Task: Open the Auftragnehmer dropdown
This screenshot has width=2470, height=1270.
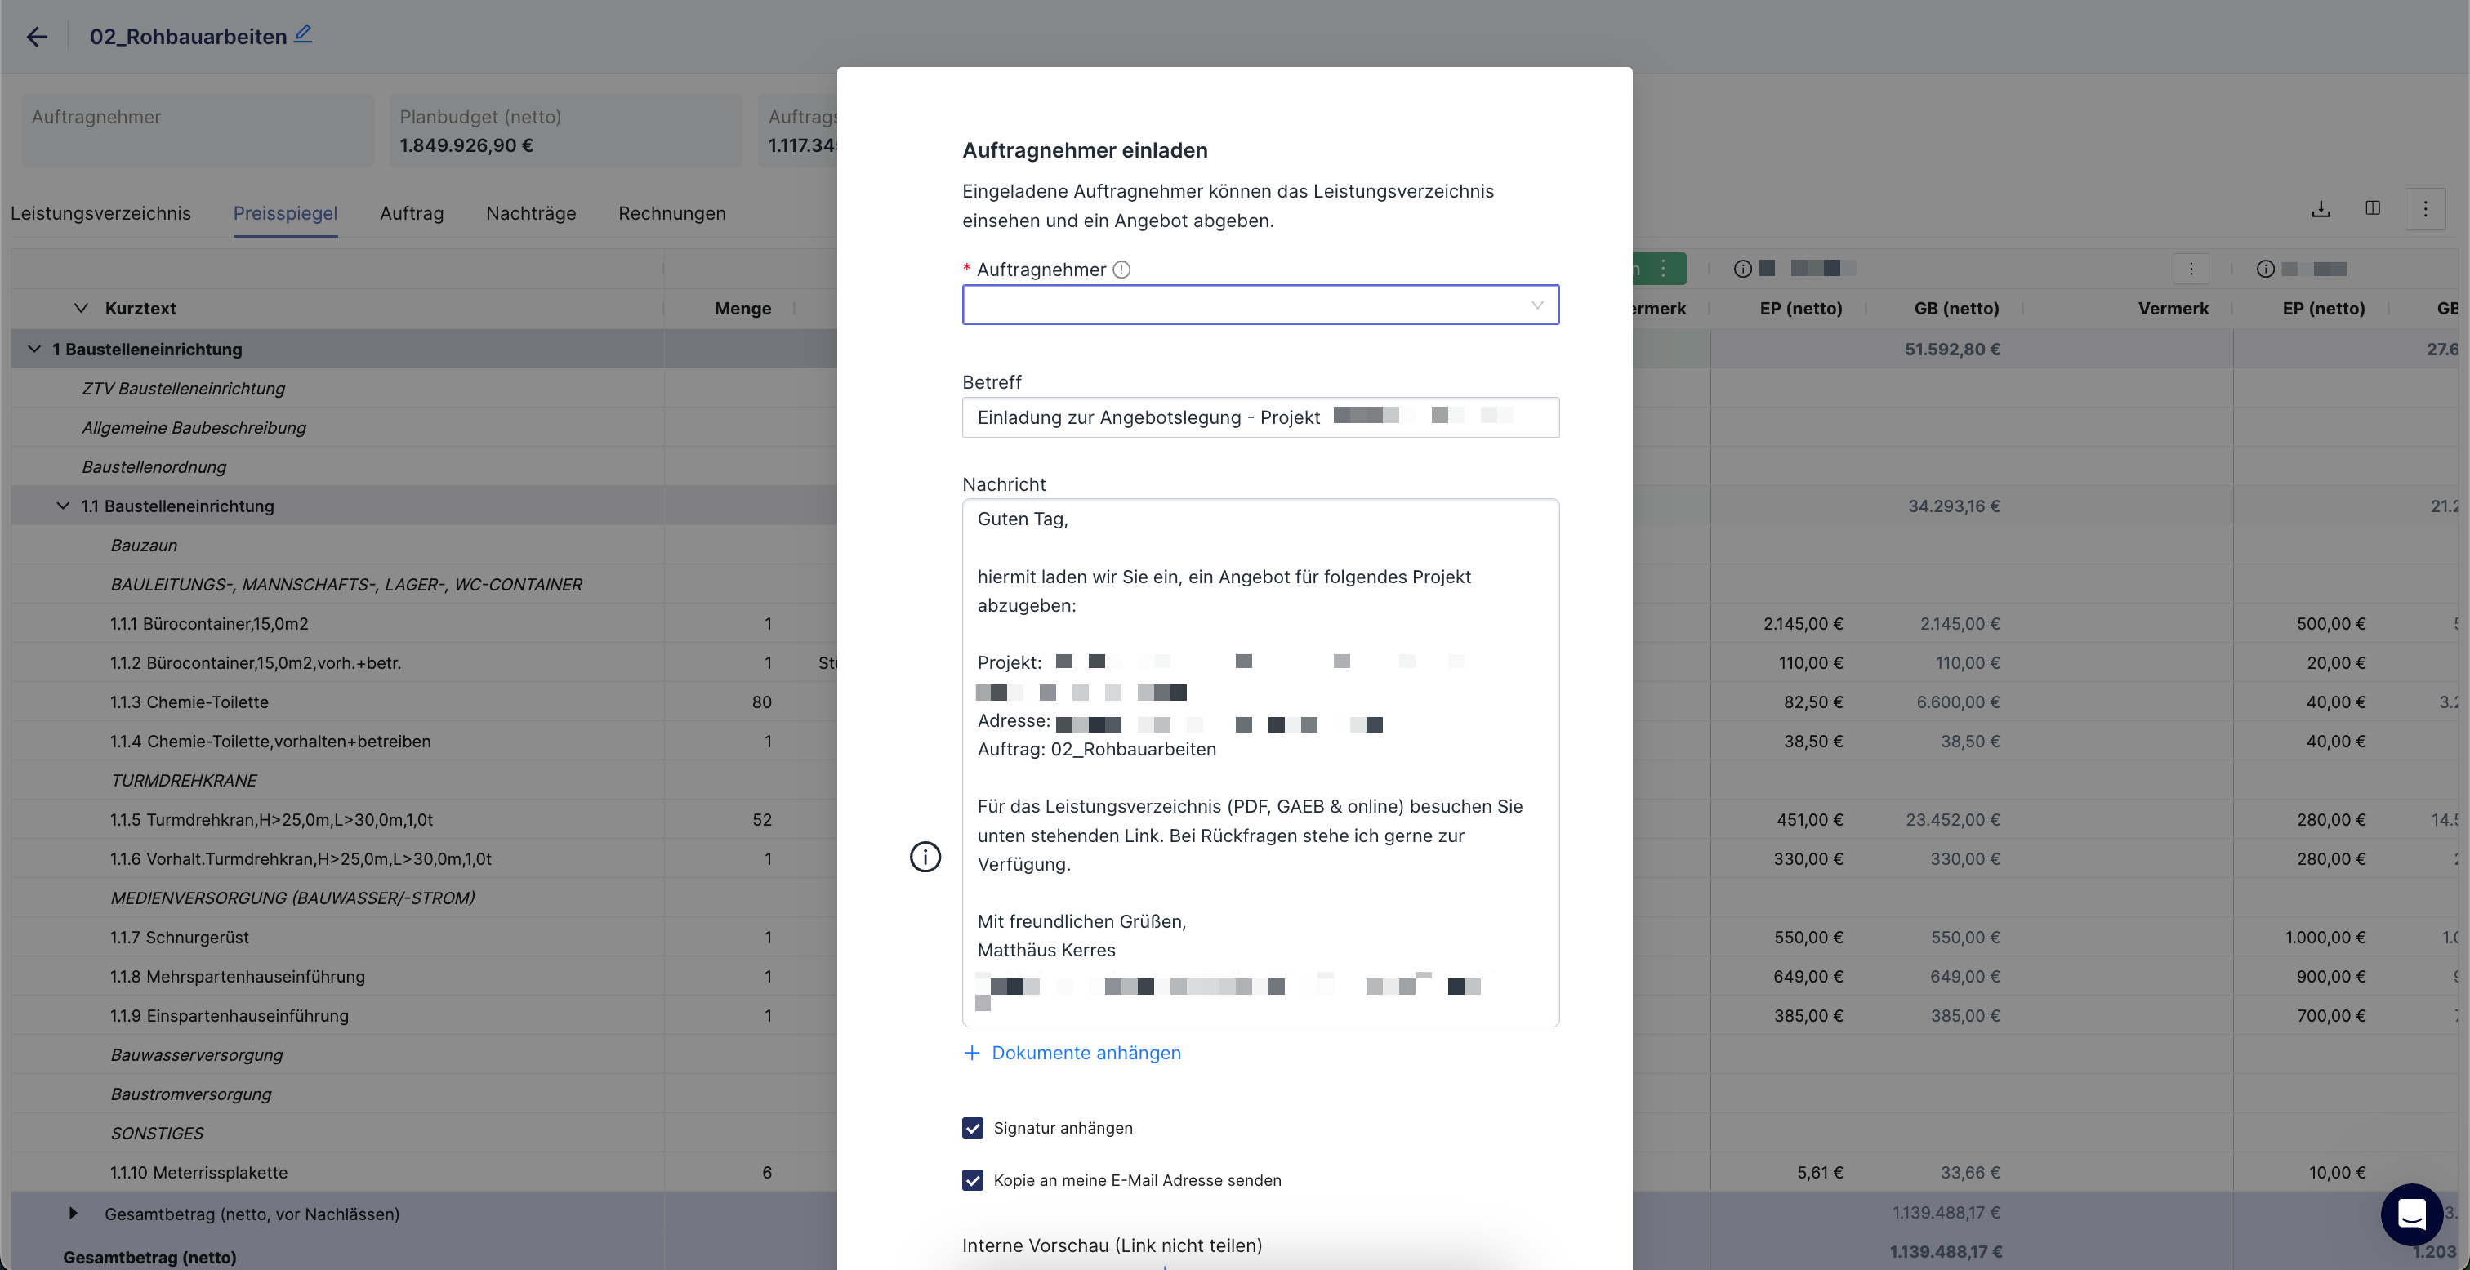Action: (1260, 305)
